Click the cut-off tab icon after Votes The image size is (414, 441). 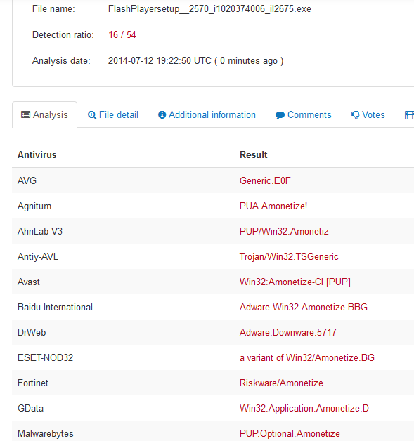(409, 115)
